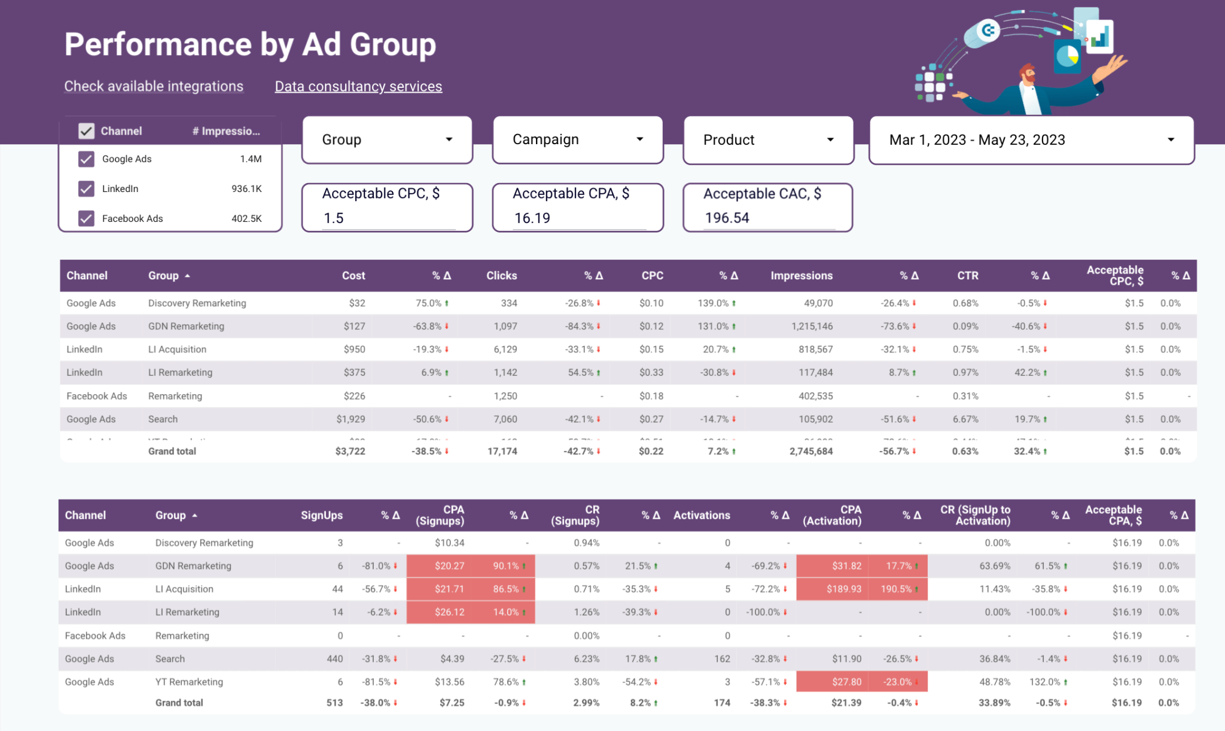Open the Check available integrations link
This screenshot has height=731, width=1225.
153,86
